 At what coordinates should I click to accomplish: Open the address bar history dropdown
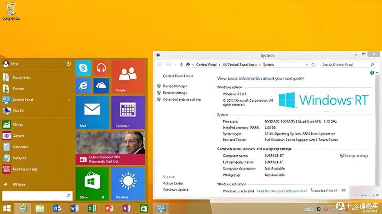pyautogui.click(x=307, y=65)
